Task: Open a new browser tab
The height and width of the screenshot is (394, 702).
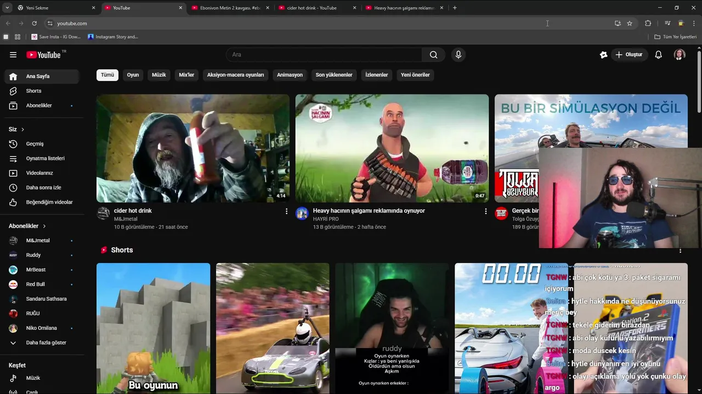Action: (x=455, y=8)
